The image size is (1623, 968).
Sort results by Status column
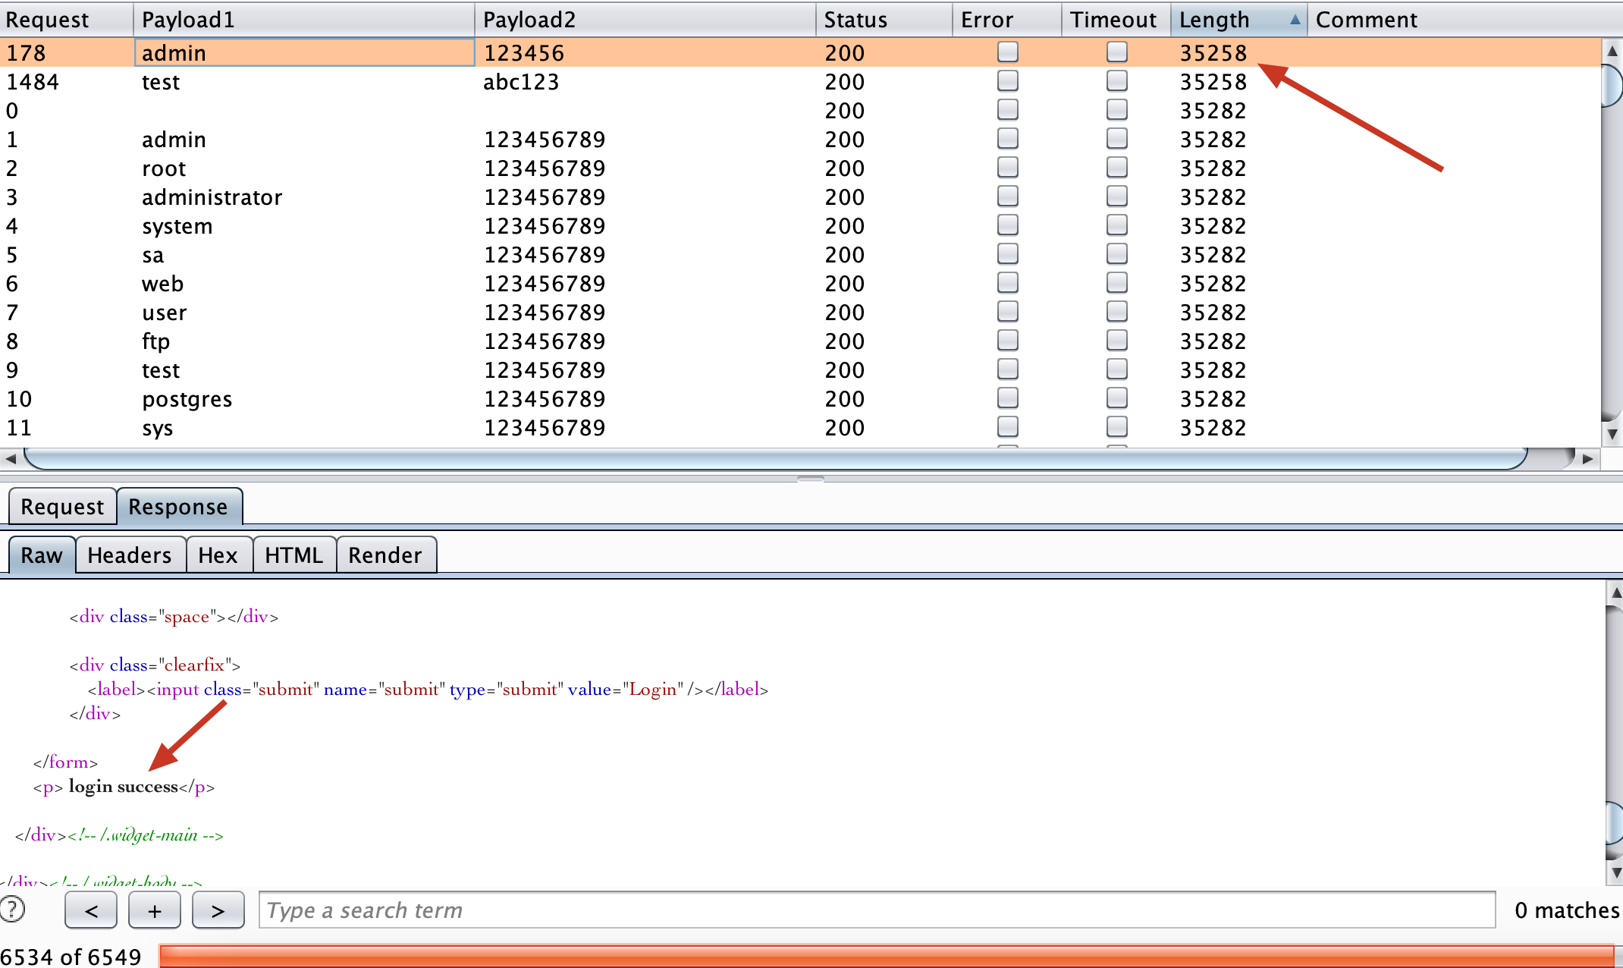click(x=855, y=20)
